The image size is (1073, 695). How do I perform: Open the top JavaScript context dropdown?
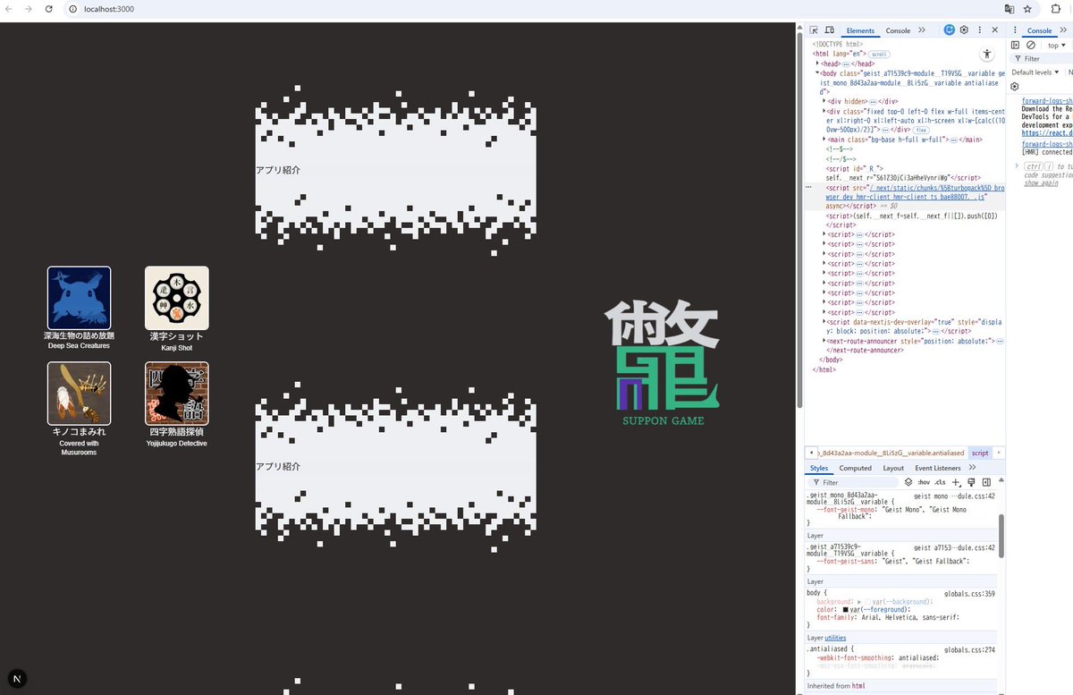pos(1056,45)
